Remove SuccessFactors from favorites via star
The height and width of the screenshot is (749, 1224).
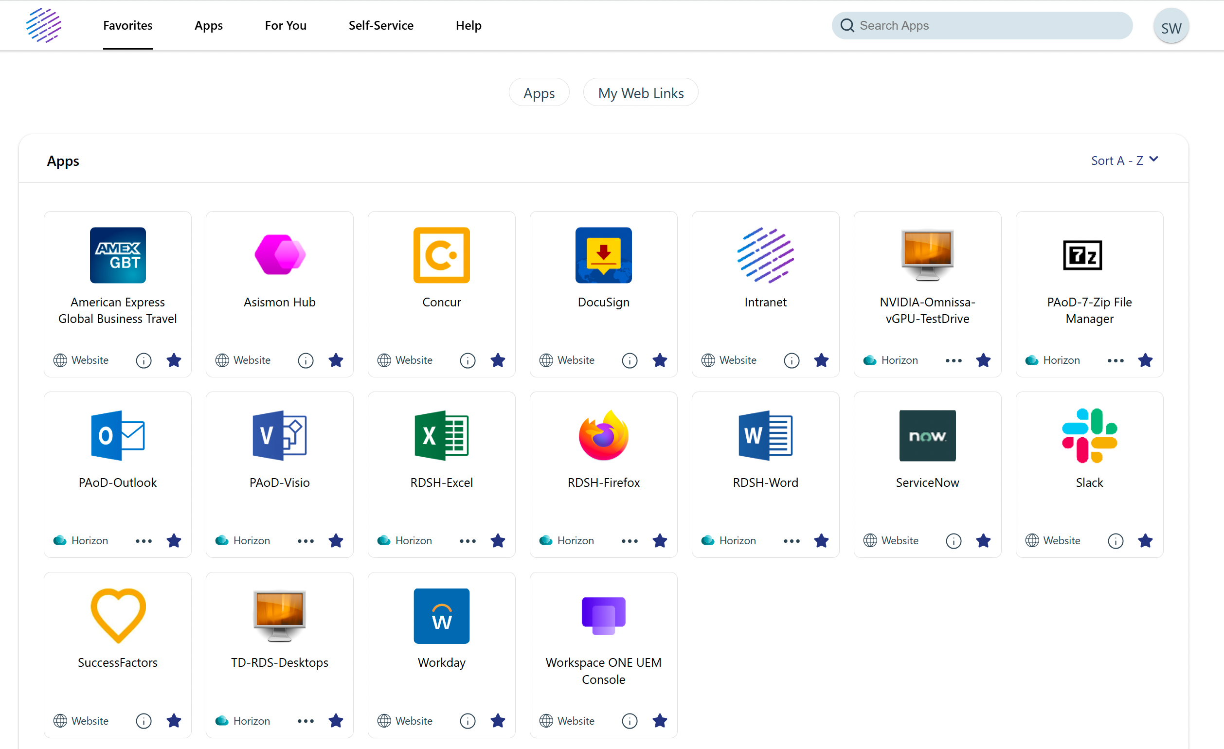[174, 721]
